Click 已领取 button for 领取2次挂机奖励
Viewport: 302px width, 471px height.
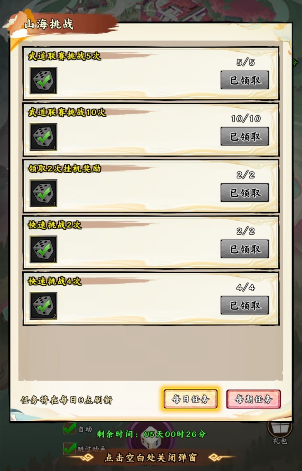tap(245, 193)
